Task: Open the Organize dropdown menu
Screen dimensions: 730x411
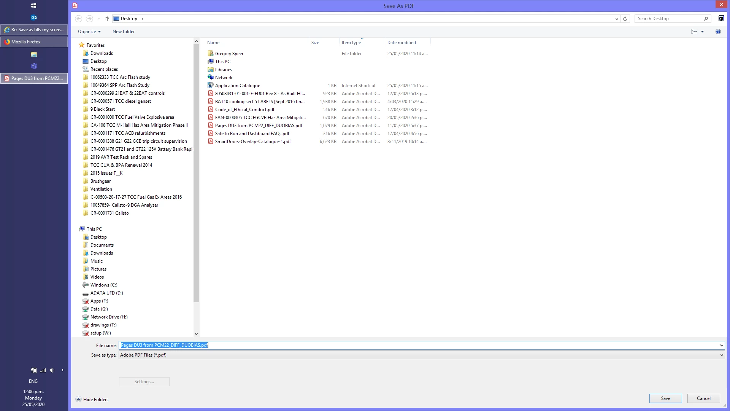Action: click(89, 32)
